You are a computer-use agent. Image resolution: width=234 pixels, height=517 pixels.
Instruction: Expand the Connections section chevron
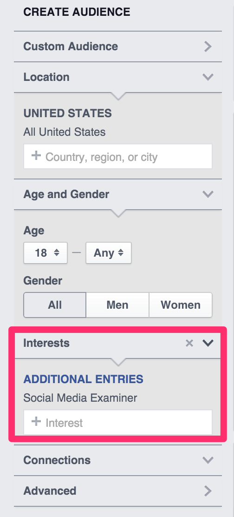click(x=208, y=460)
